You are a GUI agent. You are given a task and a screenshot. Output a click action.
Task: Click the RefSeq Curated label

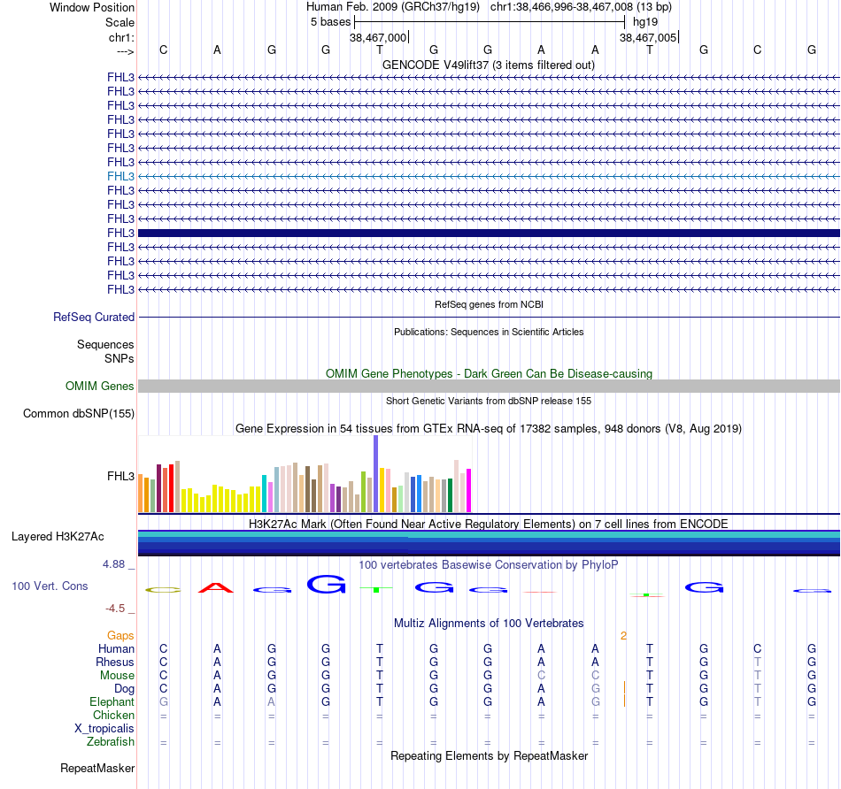94,317
